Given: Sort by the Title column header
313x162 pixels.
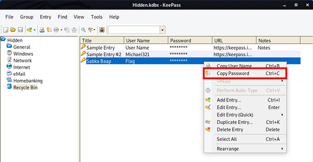Looking at the screenshot, I should (102, 41).
